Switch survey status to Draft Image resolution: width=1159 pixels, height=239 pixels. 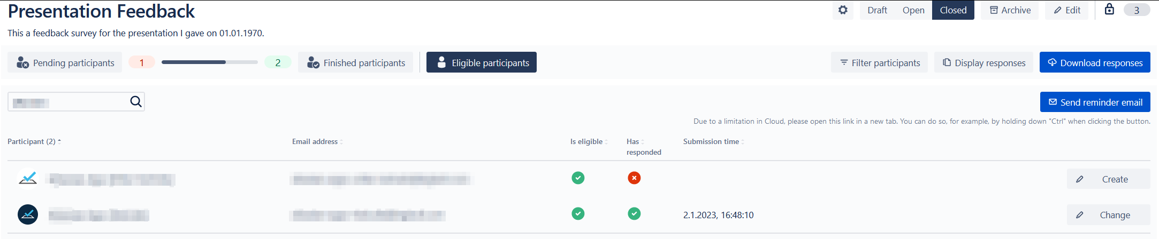click(x=877, y=10)
